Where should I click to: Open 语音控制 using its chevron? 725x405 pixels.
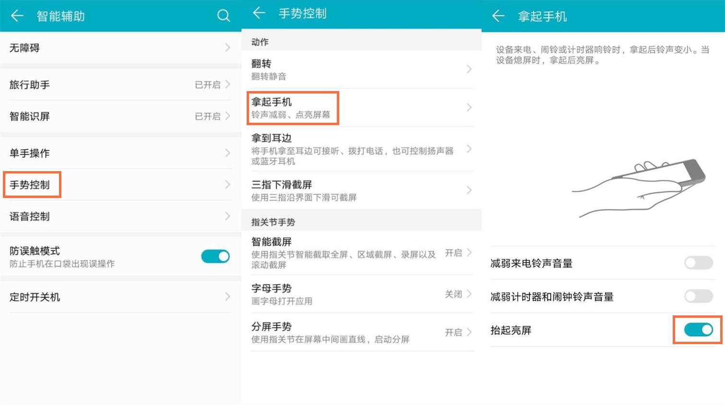point(226,216)
